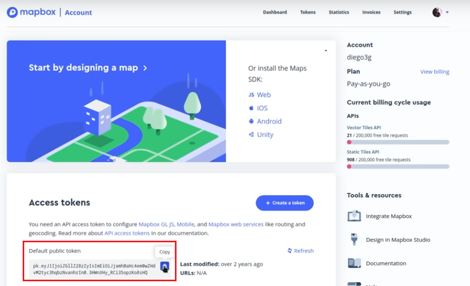Click the Apple icon beside iOS
The width and height of the screenshot is (470, 286).
[251, 108]
